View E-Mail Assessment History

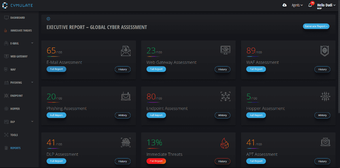pyautogui.click(x=123, y=69)
